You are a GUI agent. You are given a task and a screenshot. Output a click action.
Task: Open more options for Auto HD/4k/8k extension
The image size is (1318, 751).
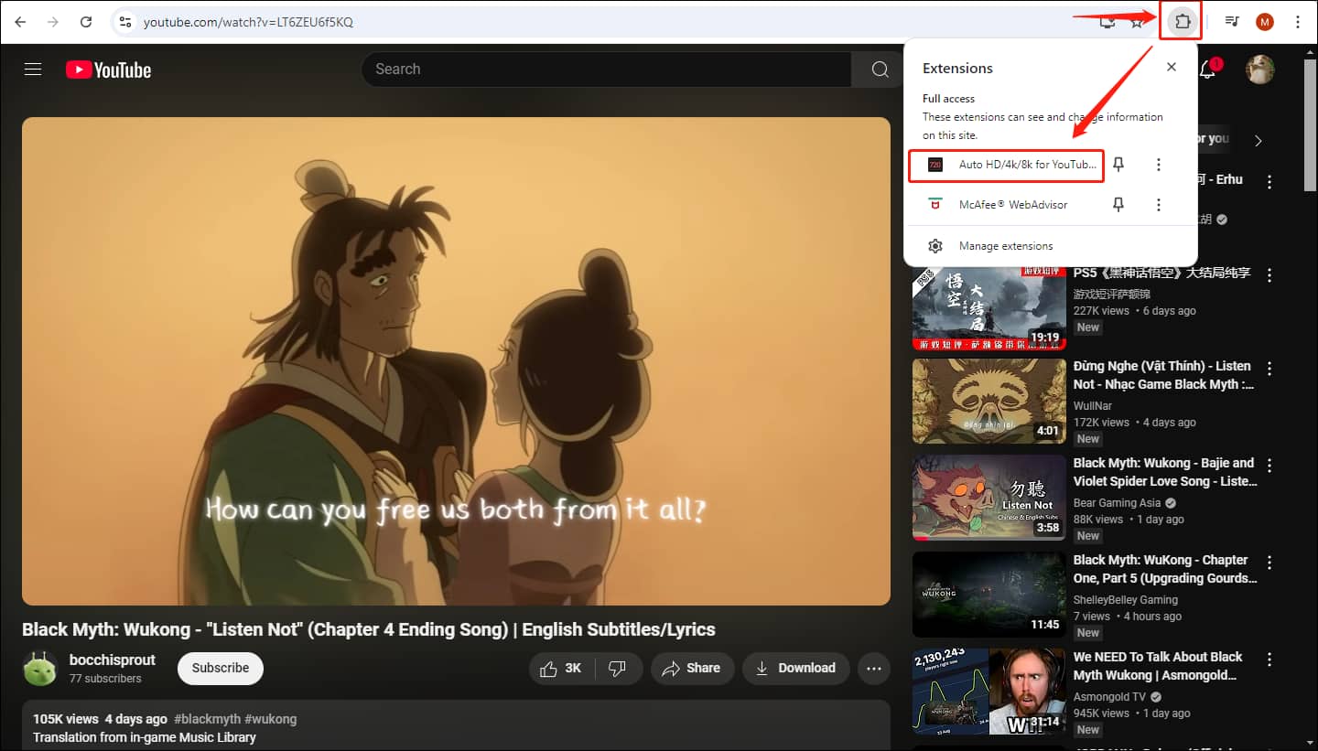point(1159,165)
